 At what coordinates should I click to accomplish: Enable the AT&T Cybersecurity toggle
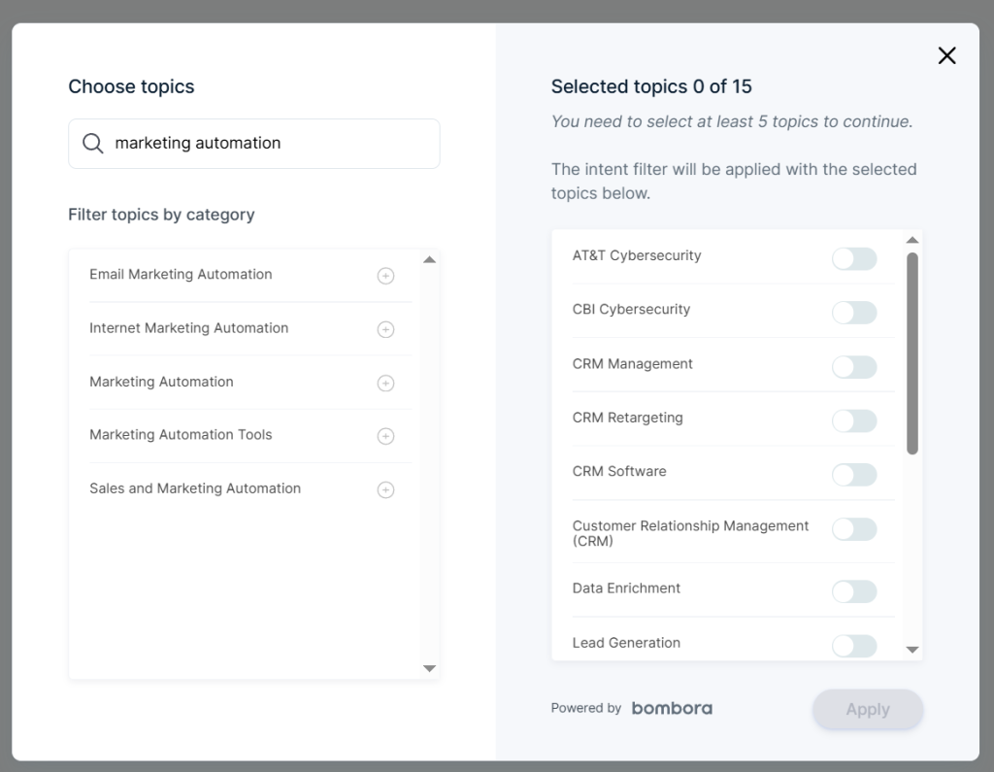[x=854, y=258]
